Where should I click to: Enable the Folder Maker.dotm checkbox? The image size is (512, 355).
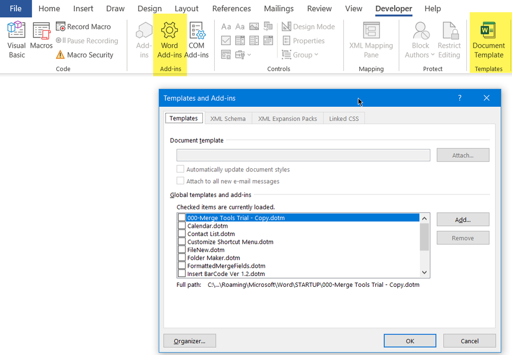point(182,258)
